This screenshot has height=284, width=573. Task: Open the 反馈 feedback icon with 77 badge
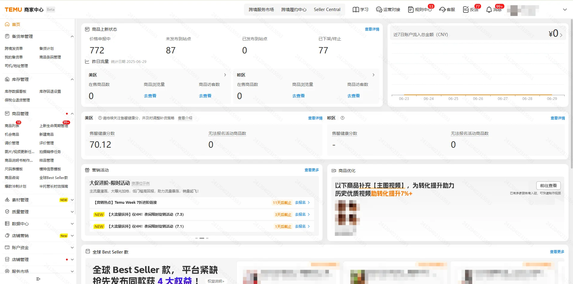pyautogui.click(x=466, y=9)
